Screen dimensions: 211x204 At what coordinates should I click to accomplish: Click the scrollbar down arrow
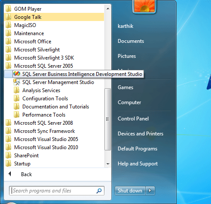coord(108,164)
